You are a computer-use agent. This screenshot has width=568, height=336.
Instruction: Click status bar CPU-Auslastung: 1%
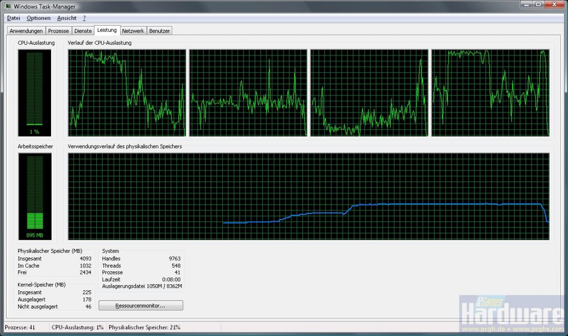click(x=78, y=328)
